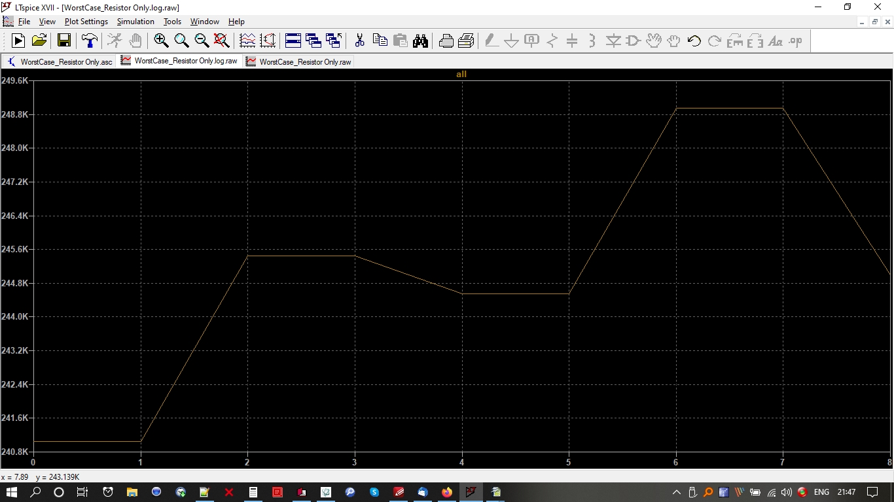Screen dimensions: 894x502
Task: Open Calculator from the taskbar
Action: click(x=253, y=492)
